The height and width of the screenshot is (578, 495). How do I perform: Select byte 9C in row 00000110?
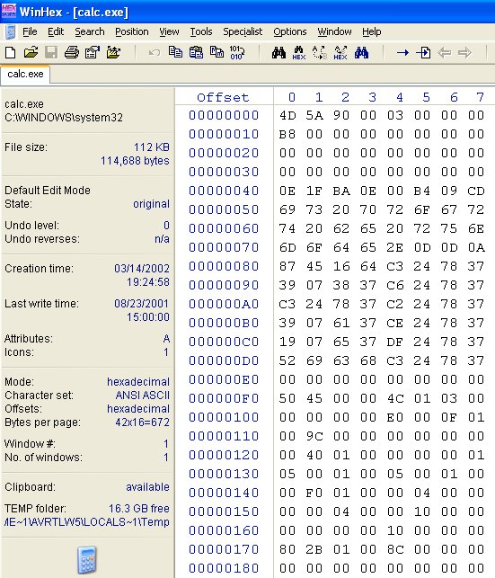(314, 436)
